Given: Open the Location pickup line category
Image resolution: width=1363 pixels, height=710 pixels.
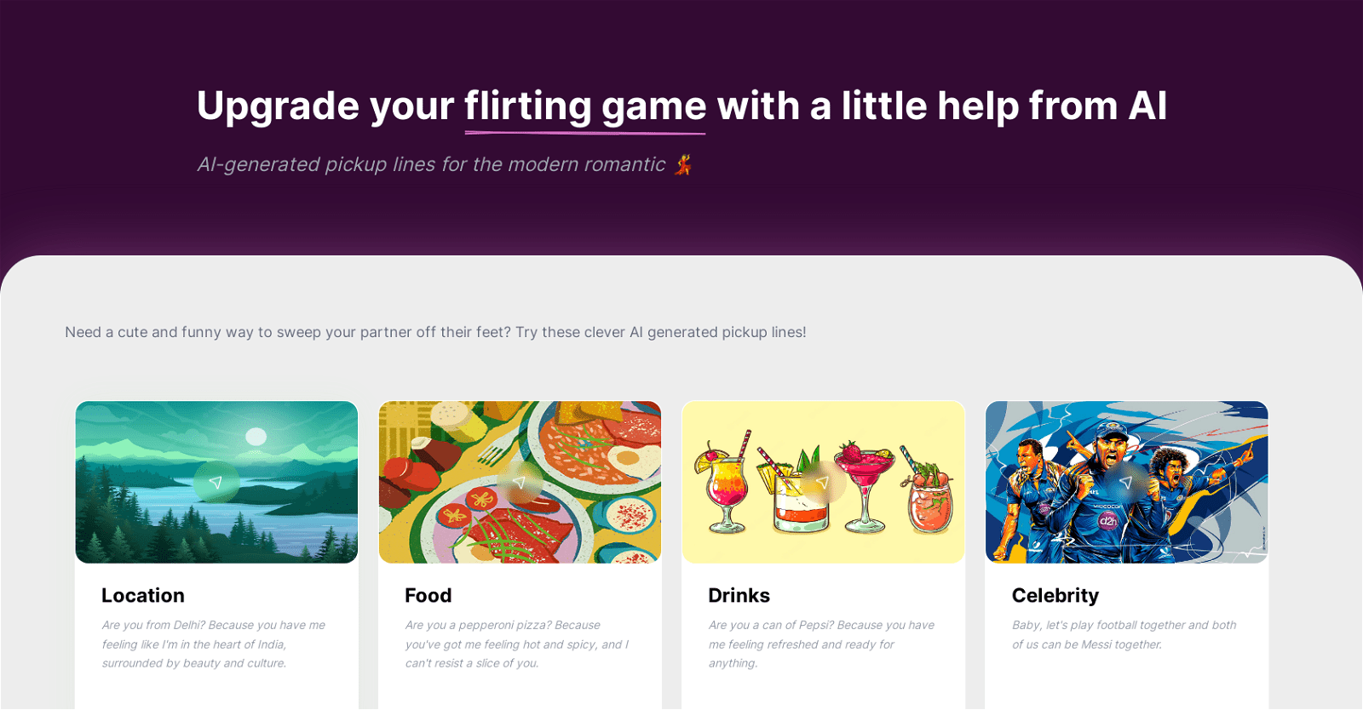Looking at the screenshot, I should click(x=143, y=595).
